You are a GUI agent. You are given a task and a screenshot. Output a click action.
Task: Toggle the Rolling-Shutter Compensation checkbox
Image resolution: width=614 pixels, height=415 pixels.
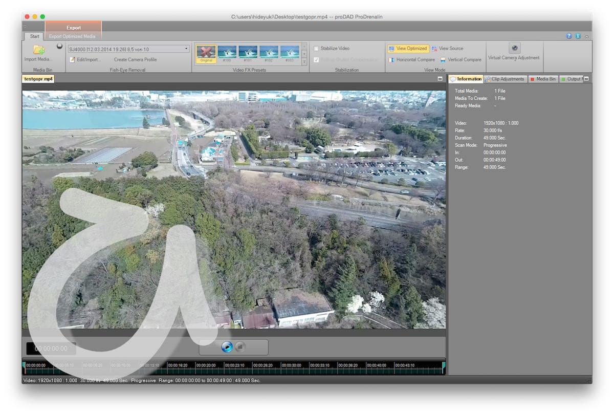316,60
